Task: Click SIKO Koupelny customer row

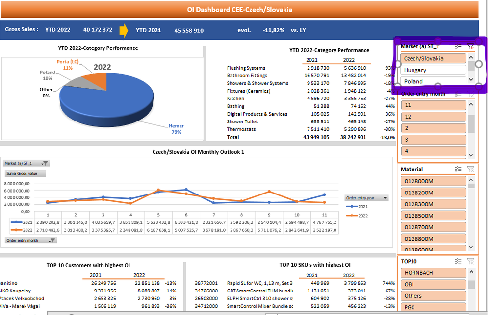Action: (88, 291)
